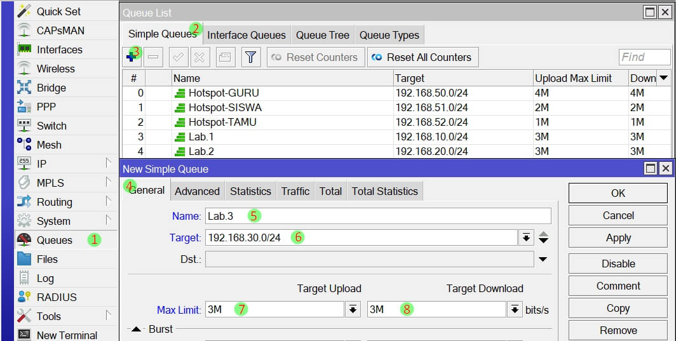Open New Terminal from the sidebar
676x341 pixels.
point(67,335)
